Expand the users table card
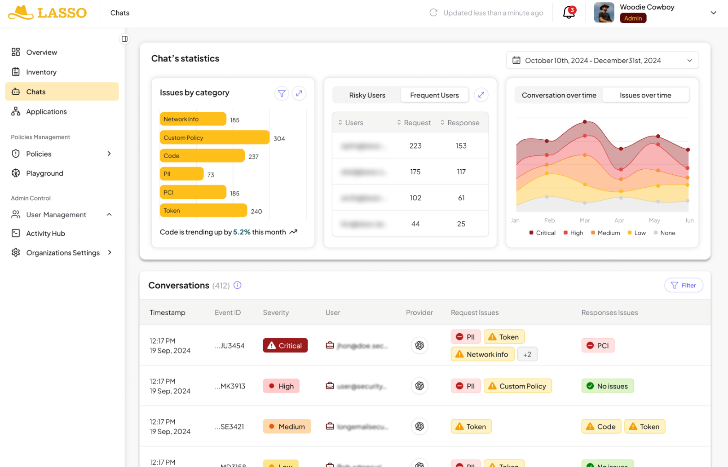Image resolution: width=728 pixels, height=467 pixels. [481, 95]
